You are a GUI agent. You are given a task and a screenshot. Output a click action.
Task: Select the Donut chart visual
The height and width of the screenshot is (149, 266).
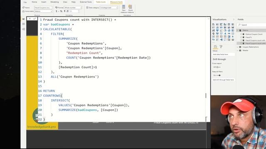pyautogui.click(x=229, y=30)
